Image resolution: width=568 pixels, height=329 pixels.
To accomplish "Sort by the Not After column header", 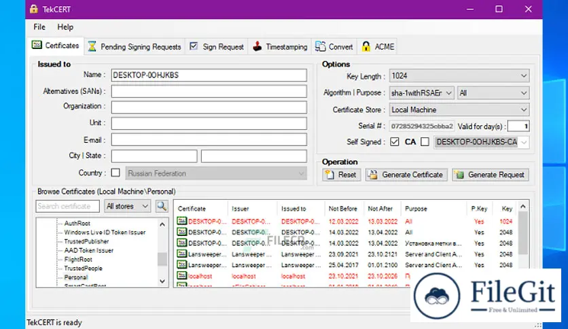I will [x=380, y=209].
